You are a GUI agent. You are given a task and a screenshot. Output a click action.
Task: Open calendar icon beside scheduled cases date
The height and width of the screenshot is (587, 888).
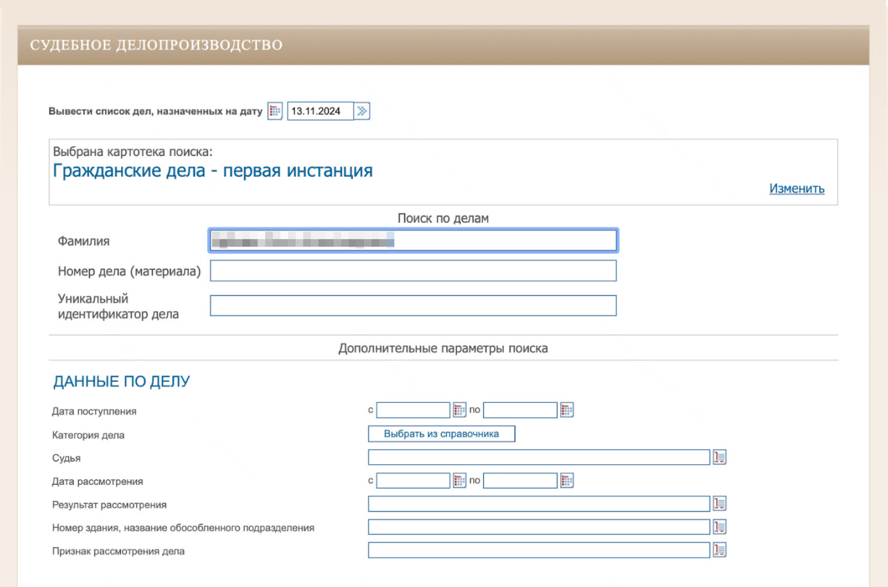click(x=275, y=111)
